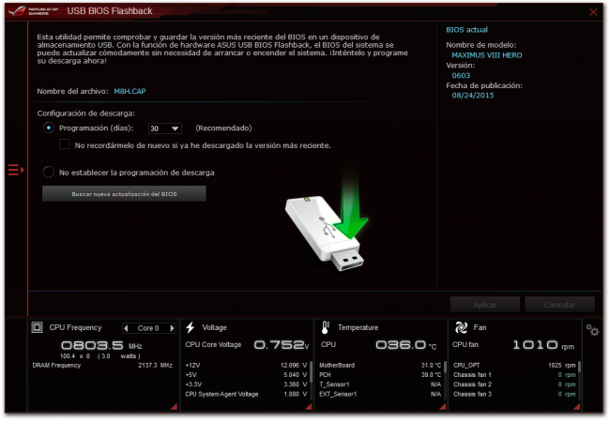Open monitor settings gear icon
Screen dimensions: 610x421
click(x=592, y=330)
